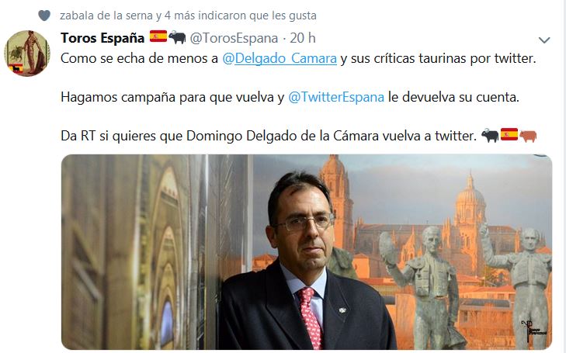Click the Toros España display name
Image resolution: width=566 pixels, height=353 pixels.
(x=102, y=38)
